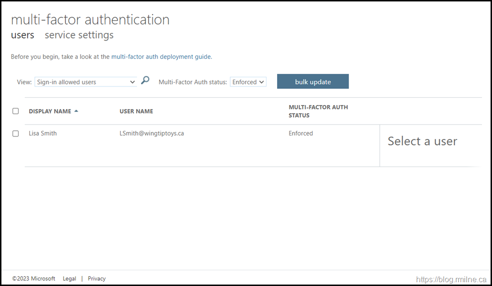The width and height of the screenshot is (492, 286).
Task: Click the Select a user details panel
Action: click(422, 141)
